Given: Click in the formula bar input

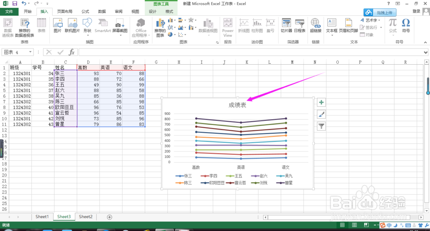Looking at the screenshot, I should point(251,52).
